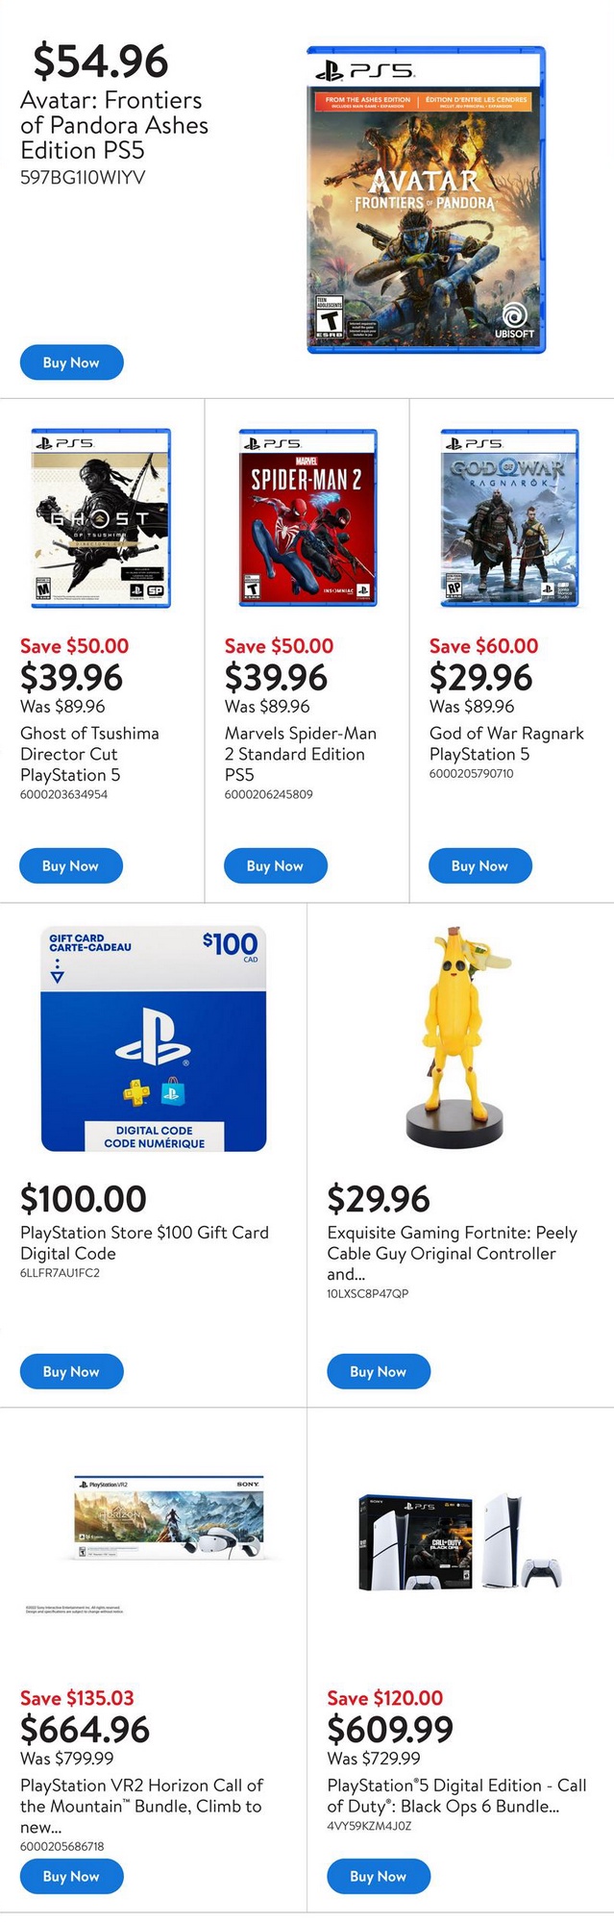Hit Buy Now for God of War Ragnark

click(x=479, y=865)
